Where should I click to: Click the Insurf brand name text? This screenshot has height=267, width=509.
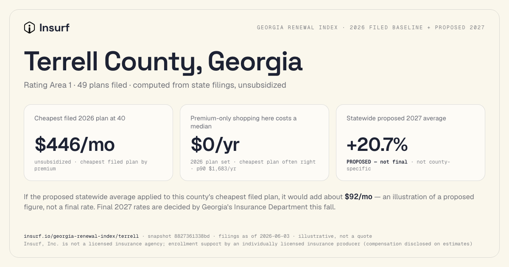[54, 28]
